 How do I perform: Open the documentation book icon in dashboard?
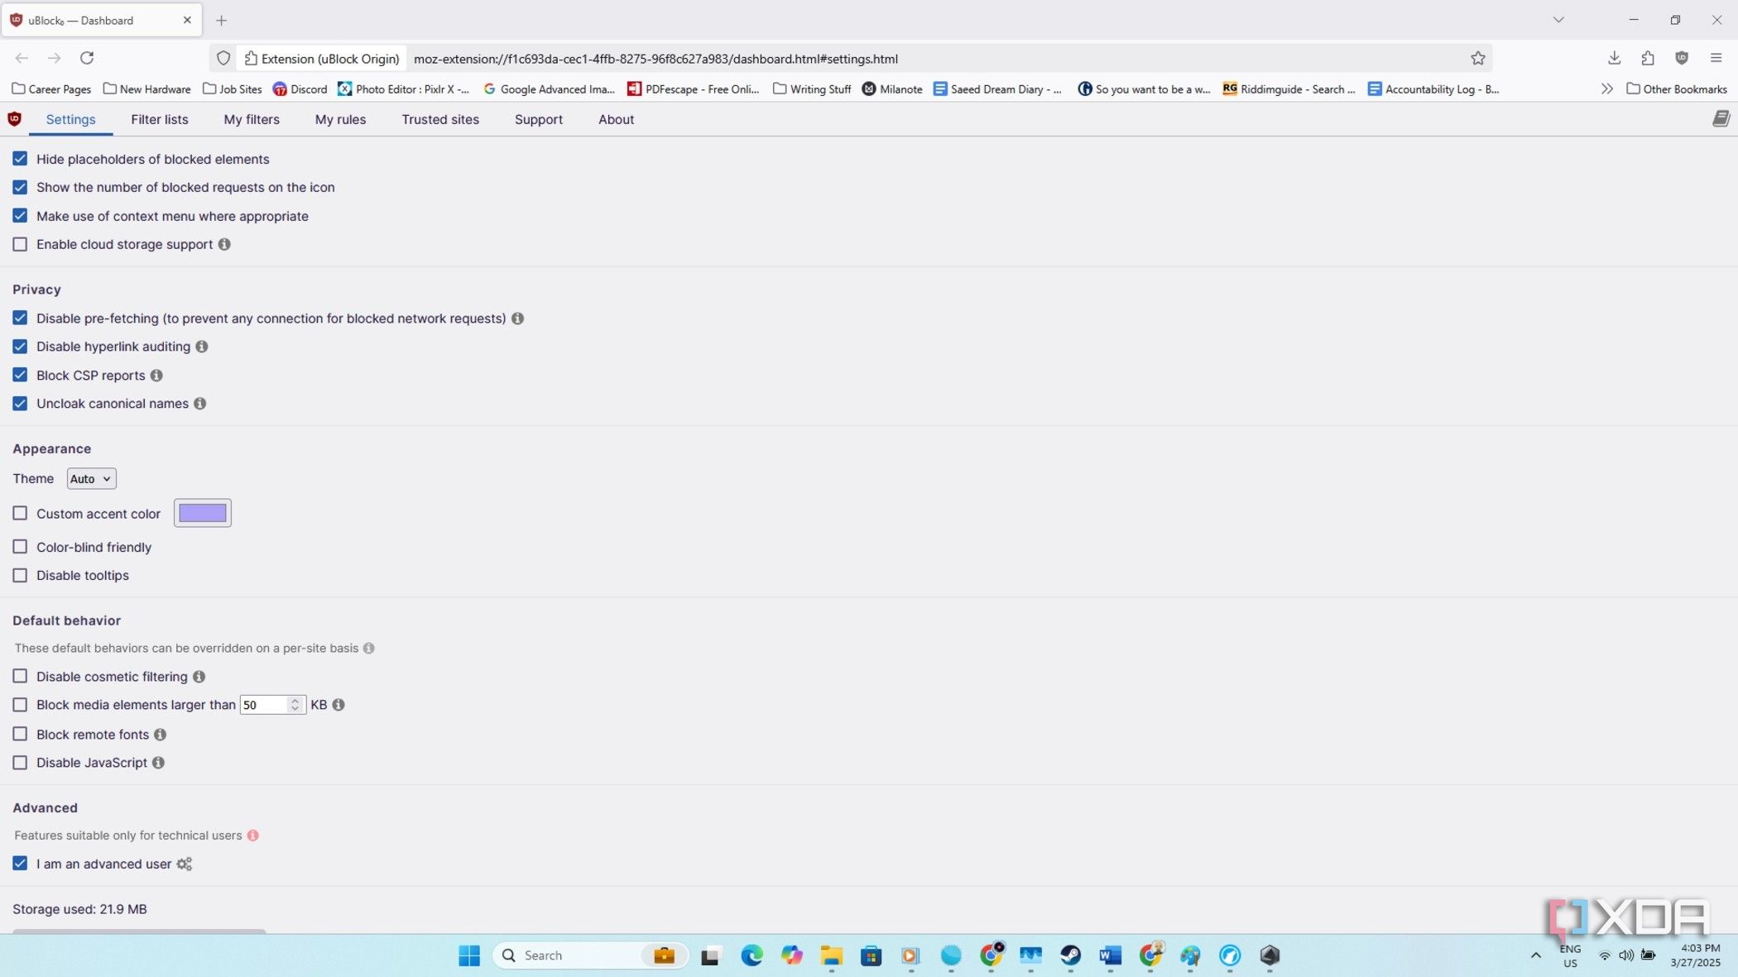1721,119
